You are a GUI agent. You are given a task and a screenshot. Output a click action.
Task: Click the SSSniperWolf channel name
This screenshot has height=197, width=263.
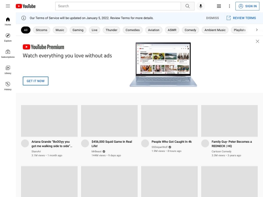(160, 147)
